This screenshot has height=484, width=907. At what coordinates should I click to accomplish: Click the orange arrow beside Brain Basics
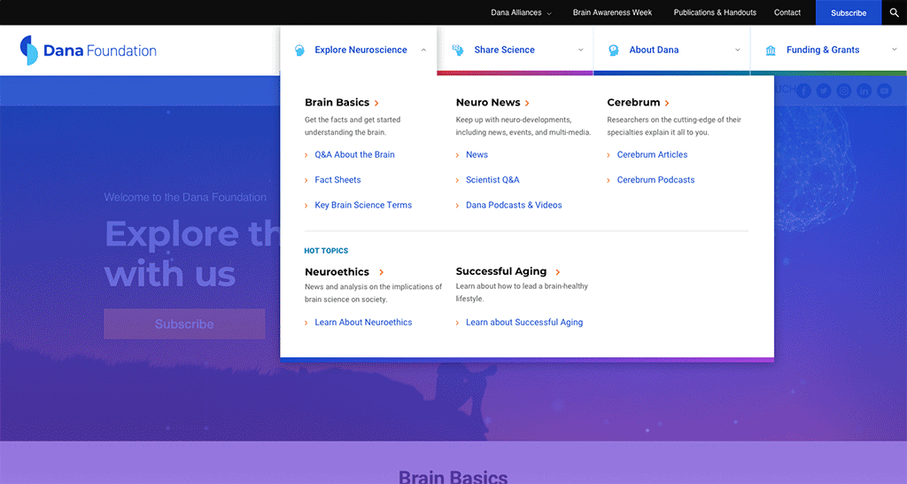click(x=376, y=103)
